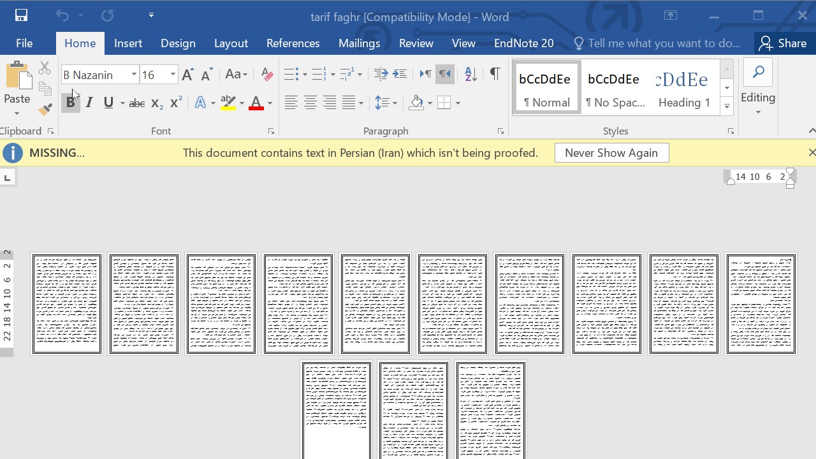
Task: Click the Redo icon in quick access
Action: [107, 15]
